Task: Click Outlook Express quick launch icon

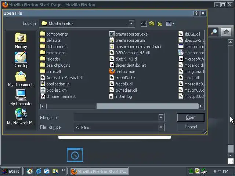Action: click(x=47, y=171)
